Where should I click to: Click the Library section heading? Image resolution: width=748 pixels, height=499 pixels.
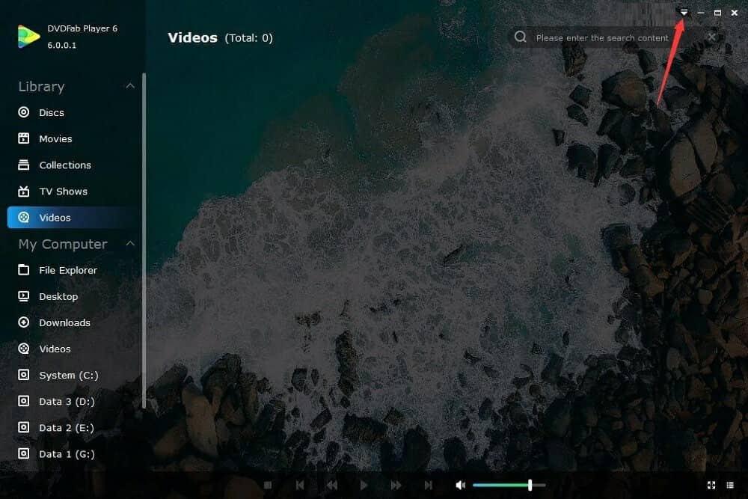coord(41,86)
